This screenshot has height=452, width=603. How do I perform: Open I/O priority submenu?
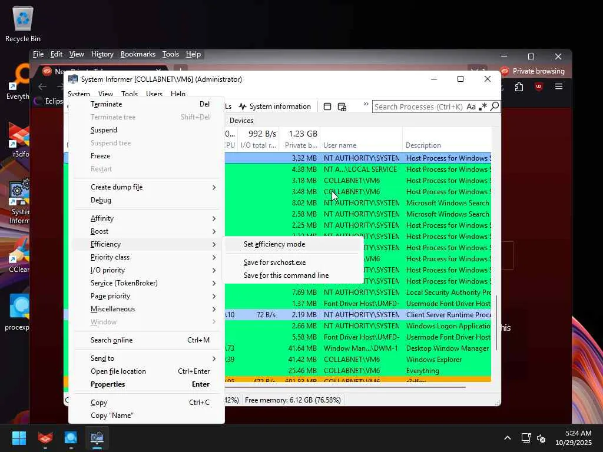(147, 270)
